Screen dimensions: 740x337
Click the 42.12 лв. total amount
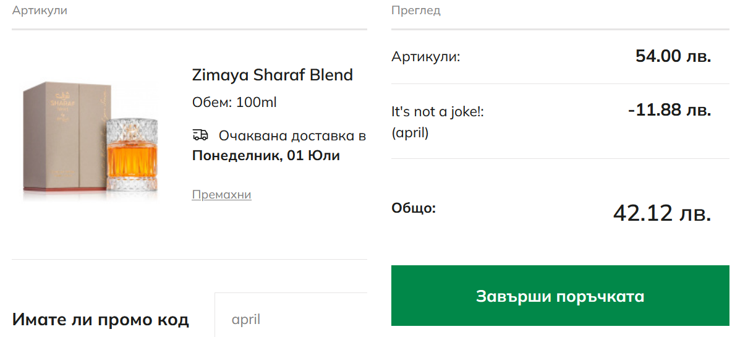(661, 213)
